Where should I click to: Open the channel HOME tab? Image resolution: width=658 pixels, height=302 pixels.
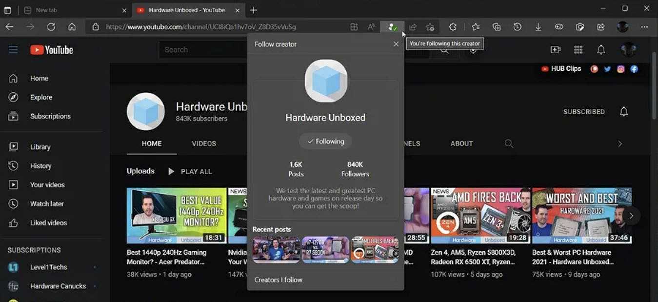pyautogui.click(x=152, y=143)
